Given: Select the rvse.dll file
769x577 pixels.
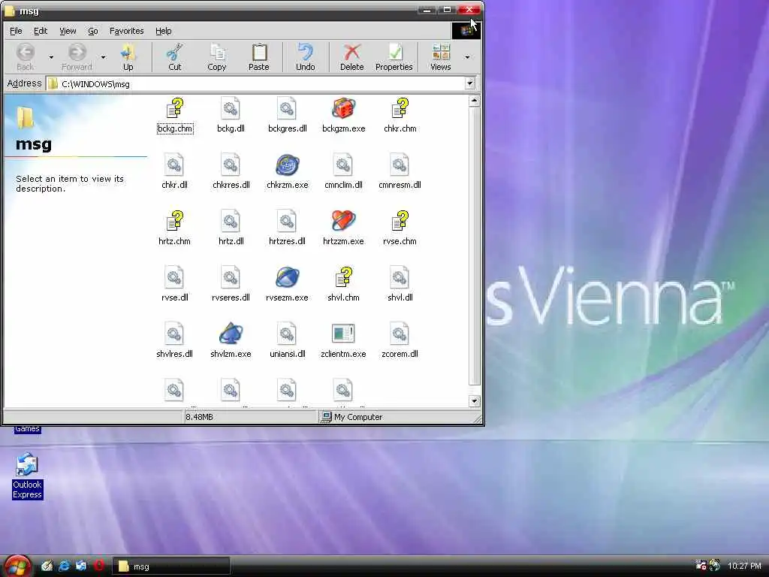Looking at the screenshot, I should click(174, 285).
